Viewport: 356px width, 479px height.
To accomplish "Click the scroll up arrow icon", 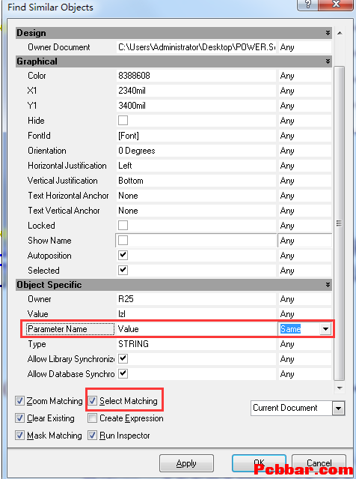I will (x=340, y=33).
